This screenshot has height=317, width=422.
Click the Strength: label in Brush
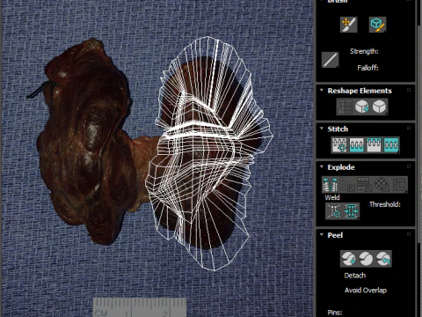pos(364,51)
